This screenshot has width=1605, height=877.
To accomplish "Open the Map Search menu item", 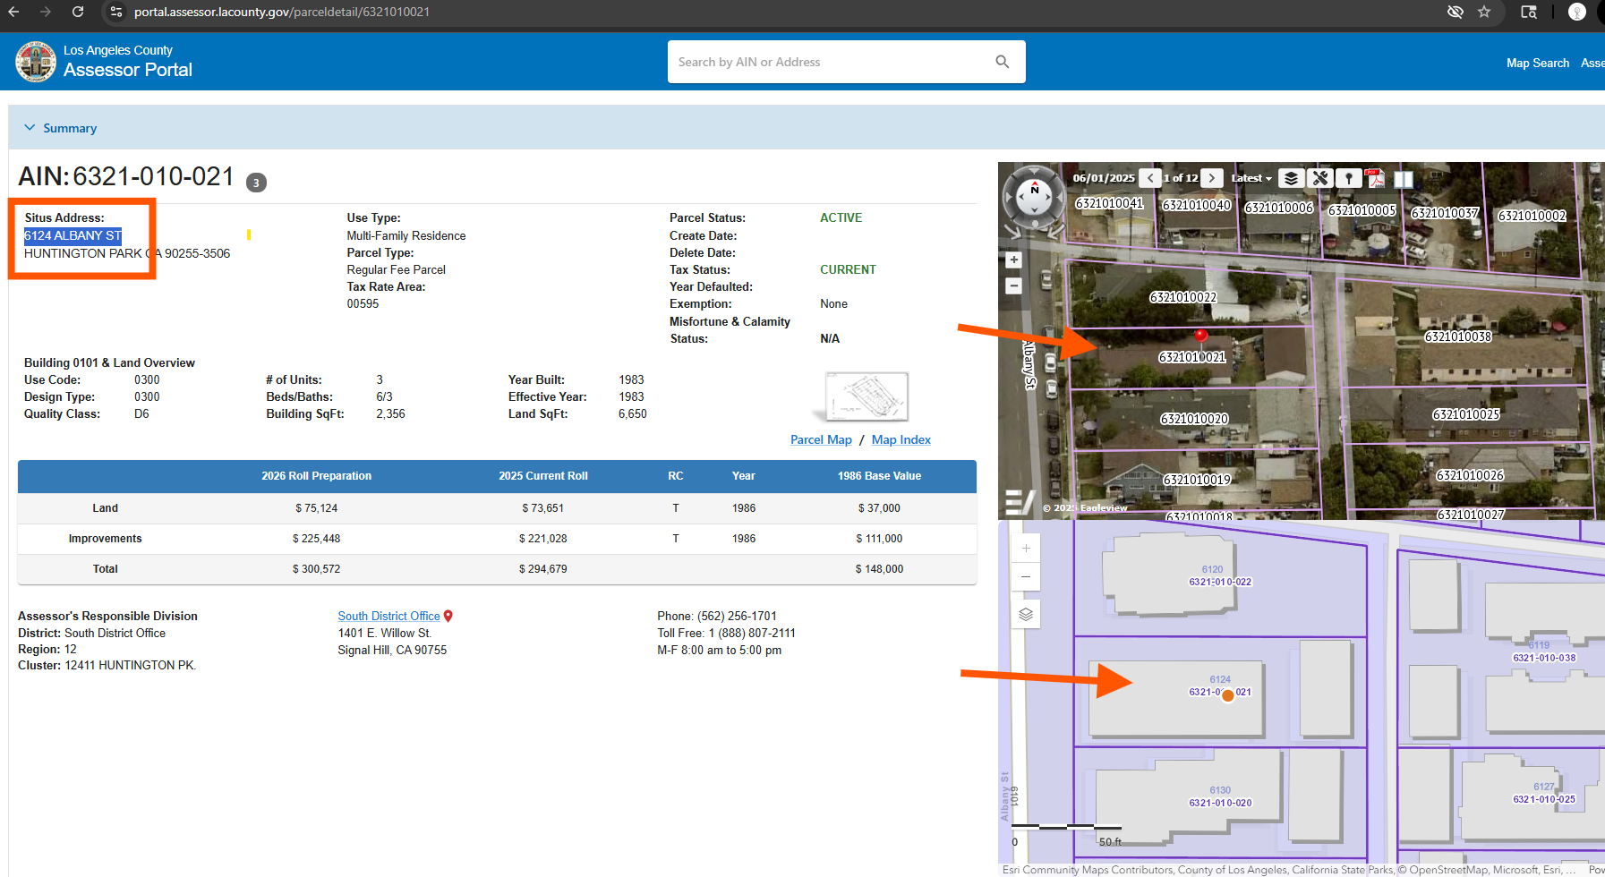I will [1537, 63].
